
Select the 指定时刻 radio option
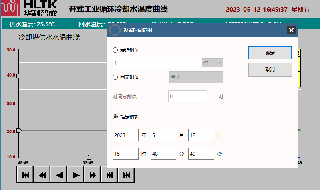coord(115,117)
